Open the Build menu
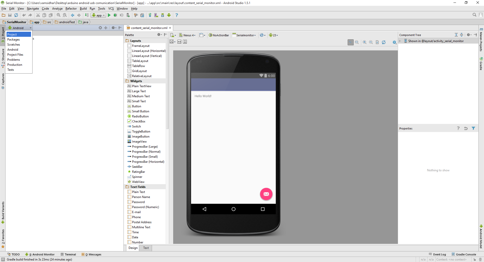The height and width of the screenshot is (262, 484). (83, 8)
